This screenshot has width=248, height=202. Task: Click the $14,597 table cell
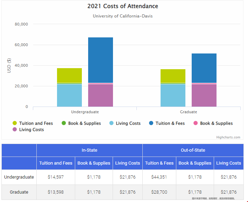56,177
